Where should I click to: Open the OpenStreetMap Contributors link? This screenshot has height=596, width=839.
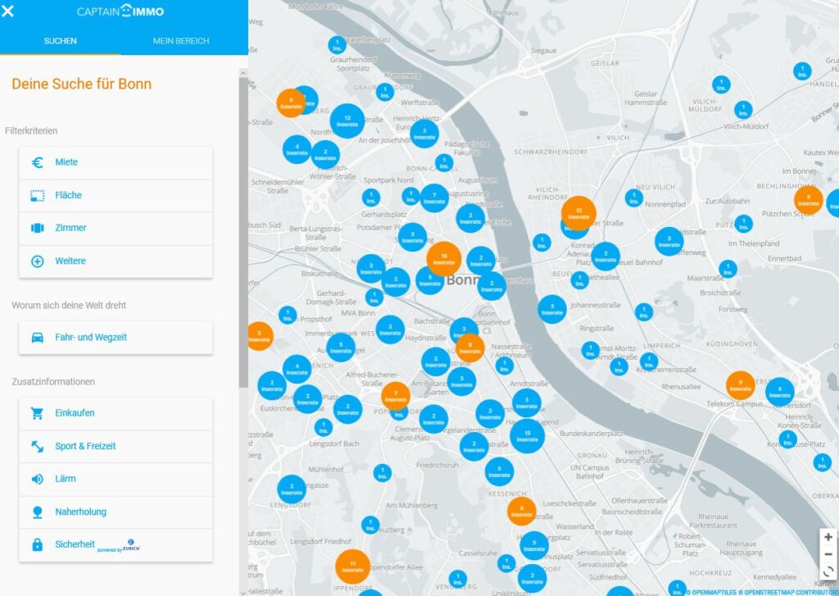click(787, 591)
